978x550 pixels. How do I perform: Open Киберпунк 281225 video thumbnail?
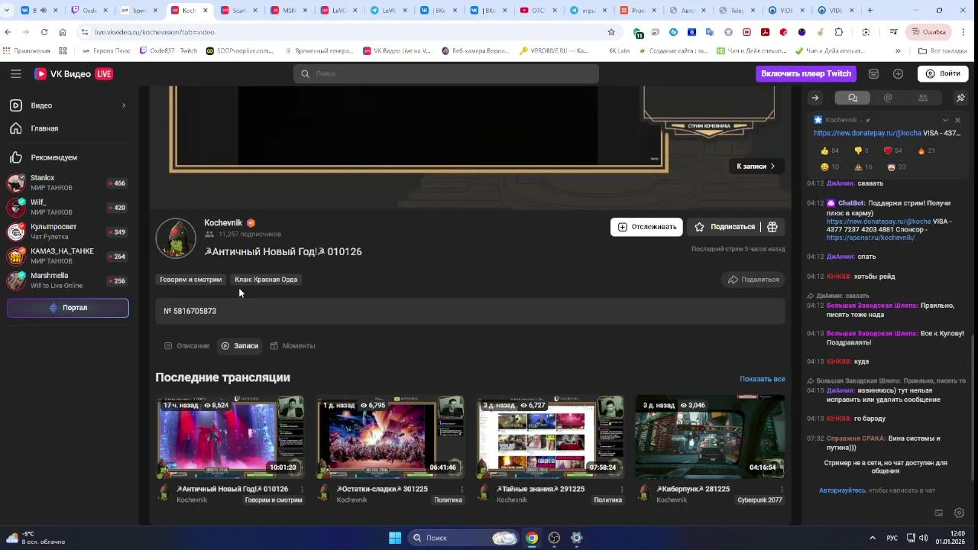point(710,437)
